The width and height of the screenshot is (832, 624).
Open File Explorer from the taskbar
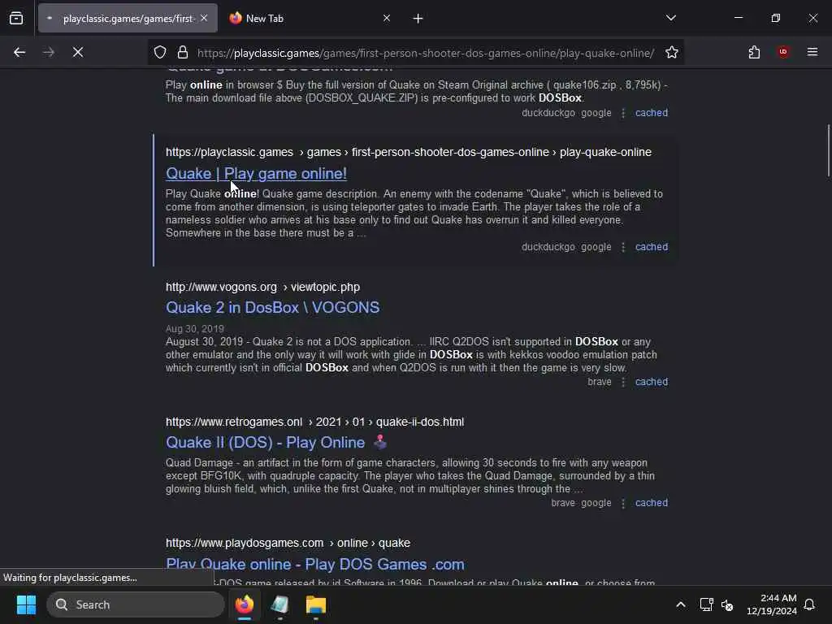pos(316,604)
